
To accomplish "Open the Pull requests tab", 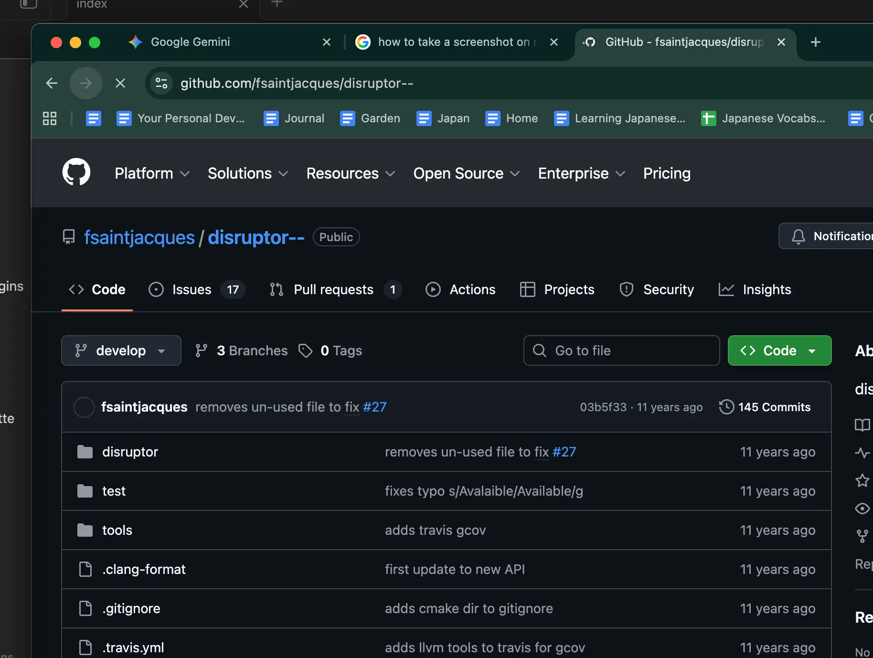I will (333, 290).
